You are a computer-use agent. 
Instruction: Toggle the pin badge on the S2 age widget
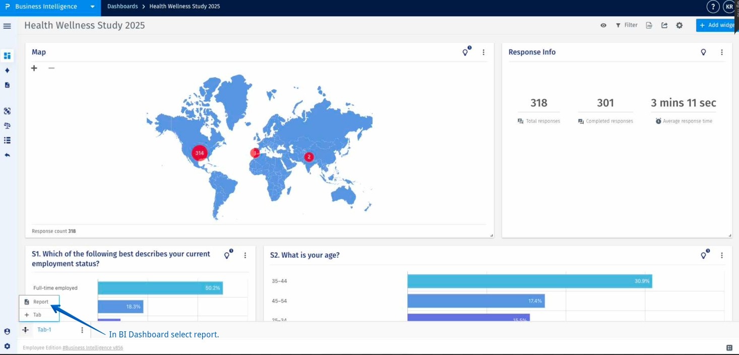[x=703, y=256]
